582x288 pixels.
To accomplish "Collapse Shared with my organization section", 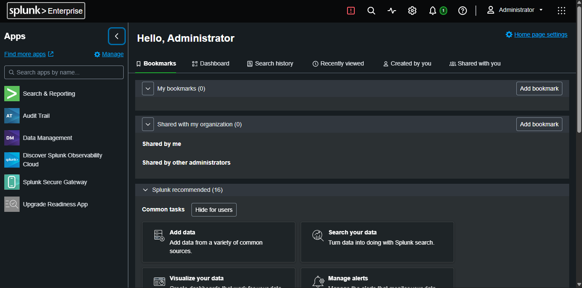I will [148, 124].
